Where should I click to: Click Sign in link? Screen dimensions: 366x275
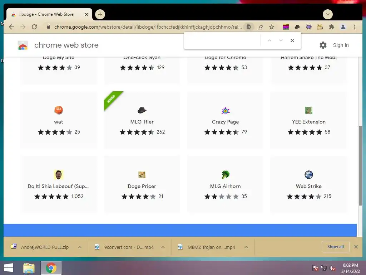(x=341, y=45)
